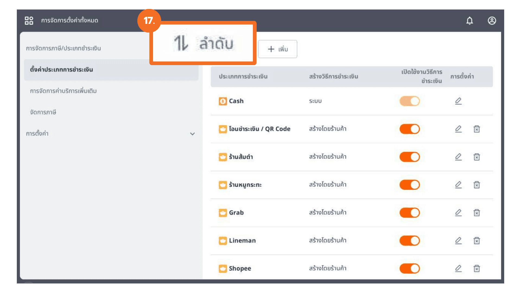Toggle the Cash payment switch
The image size is (521, 293).
409,101
